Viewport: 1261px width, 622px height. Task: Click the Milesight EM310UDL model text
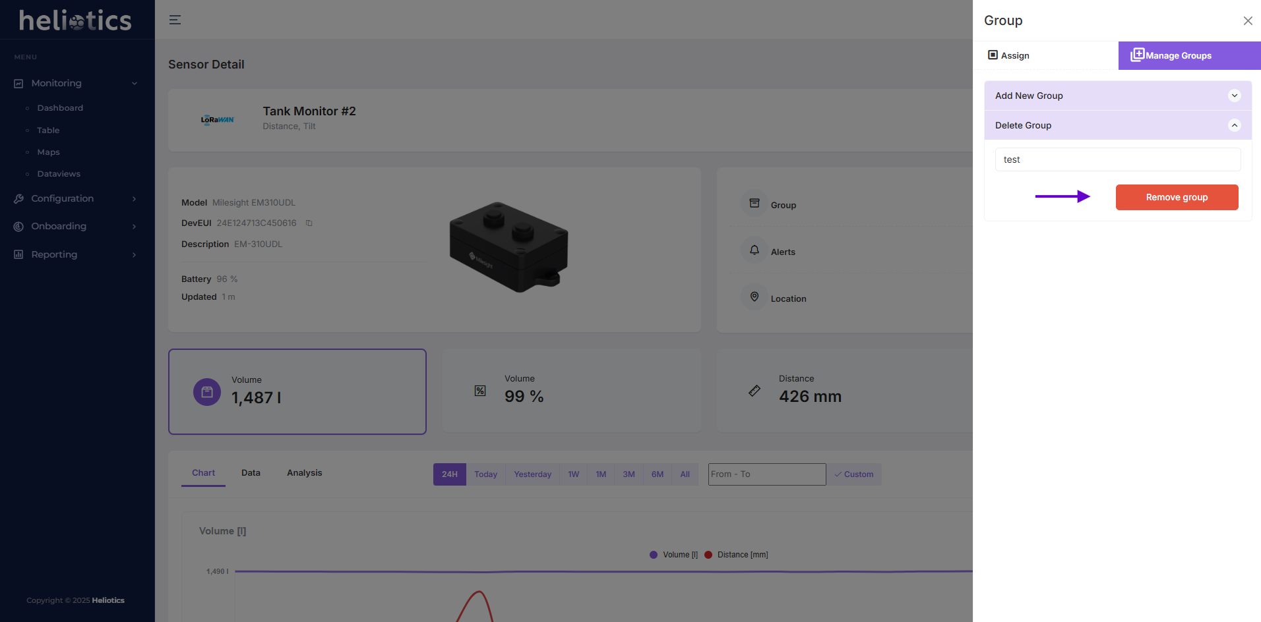point(254,203)
